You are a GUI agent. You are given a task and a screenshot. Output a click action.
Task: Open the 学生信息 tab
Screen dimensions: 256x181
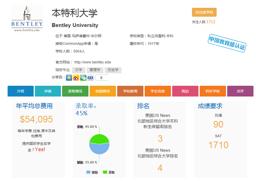click(158, 91)
